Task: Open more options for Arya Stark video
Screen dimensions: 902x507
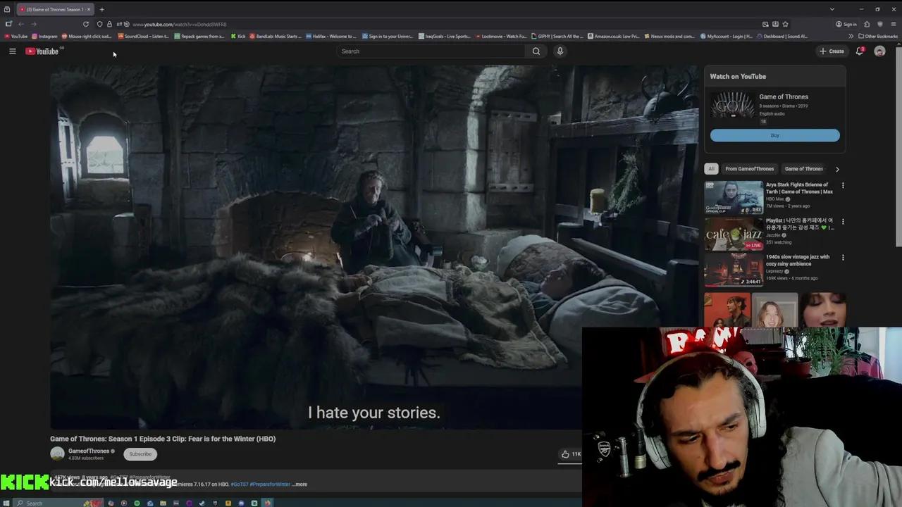Action: (x=843, y=186)
